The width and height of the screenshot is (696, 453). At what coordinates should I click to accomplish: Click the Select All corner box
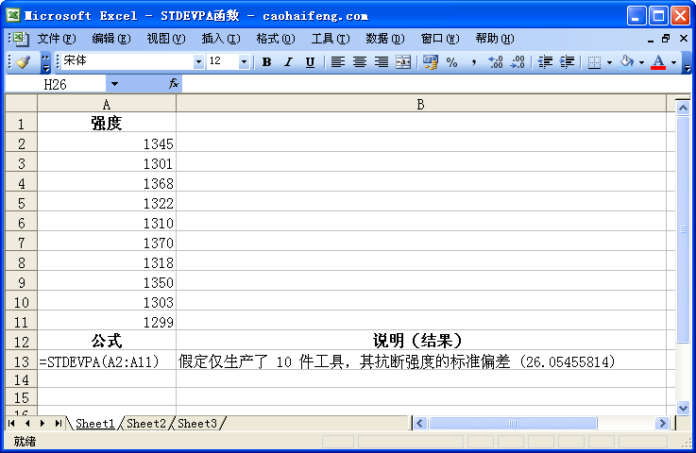pyautogui.click(x=22, y=104)
